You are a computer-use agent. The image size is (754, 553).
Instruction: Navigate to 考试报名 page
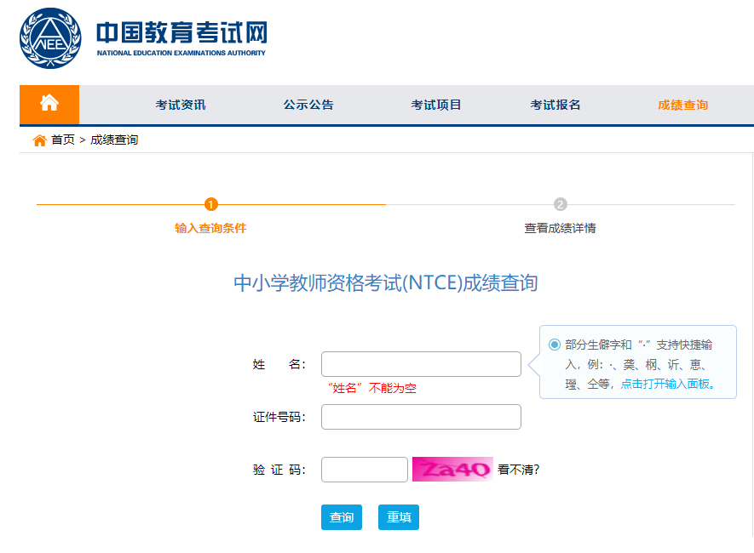pos(555,105)
